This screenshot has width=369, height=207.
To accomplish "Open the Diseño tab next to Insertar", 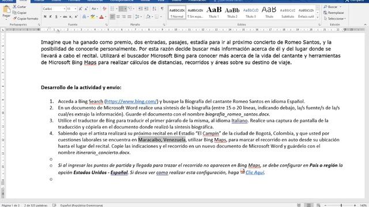I will point(57,1).
